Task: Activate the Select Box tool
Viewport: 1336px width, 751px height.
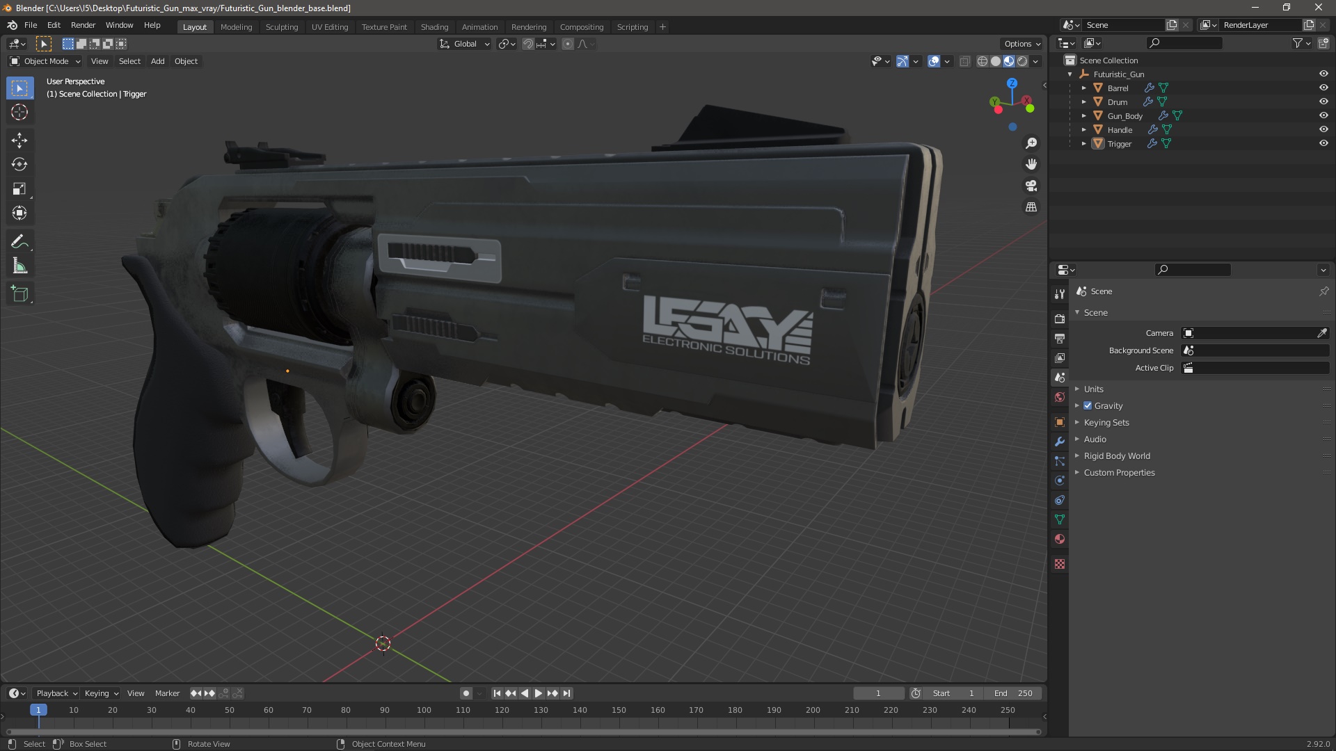Action: pyautogui.click(x=19, y=88)
